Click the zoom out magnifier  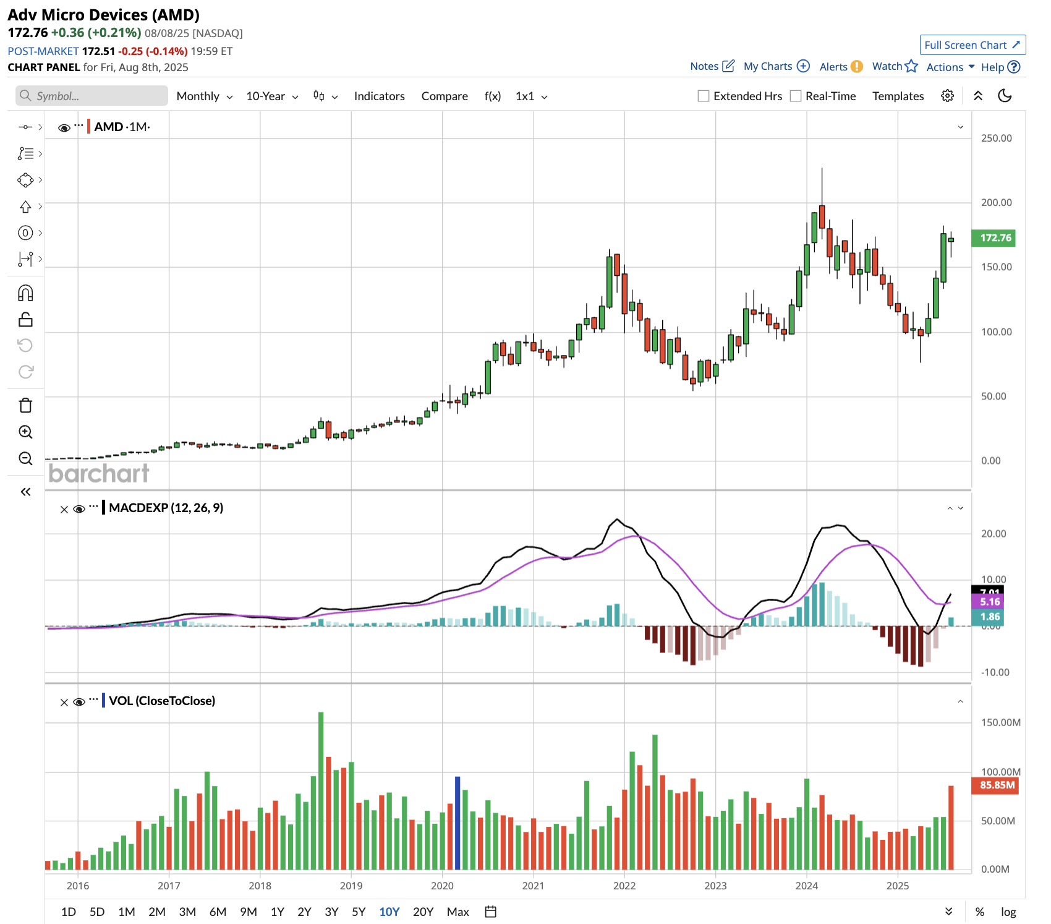point(25,458)
